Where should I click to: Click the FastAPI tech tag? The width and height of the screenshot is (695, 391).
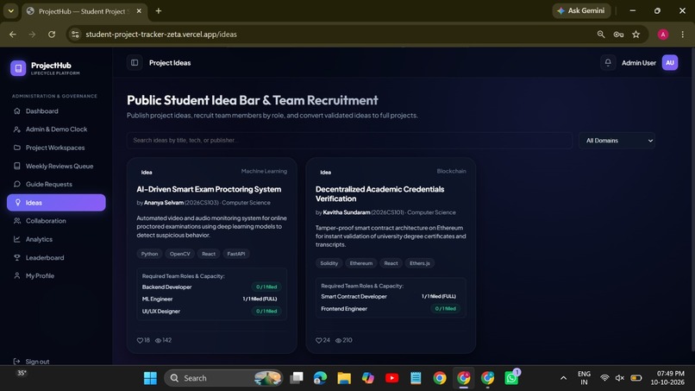pyautogui.click(x=235, y=254)
